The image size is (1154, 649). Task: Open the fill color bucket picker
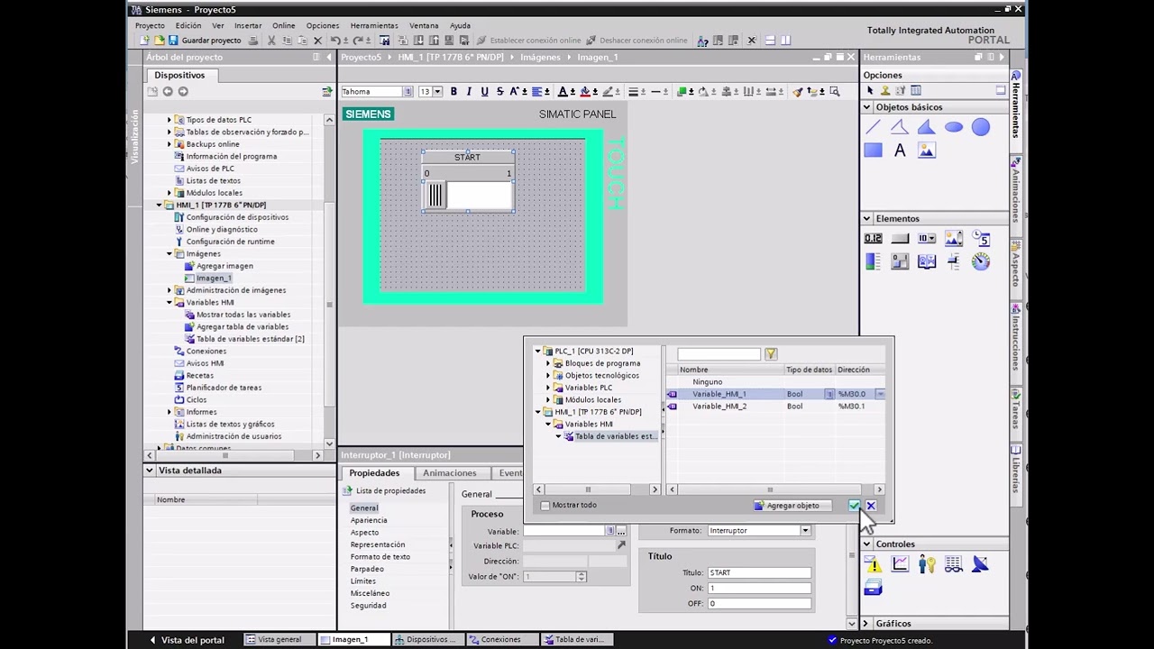(x=584, y=92)
